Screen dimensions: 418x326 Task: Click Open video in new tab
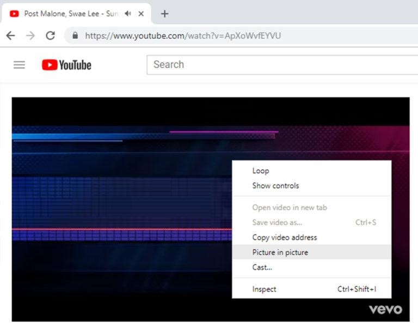point(312,208)
